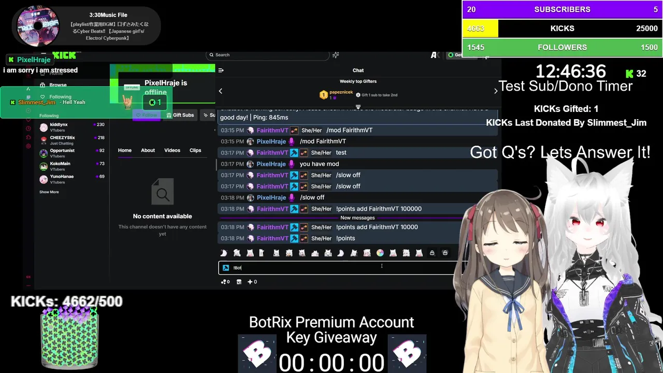
Task: Open the Videos tab of the channel
Action: 172,150
